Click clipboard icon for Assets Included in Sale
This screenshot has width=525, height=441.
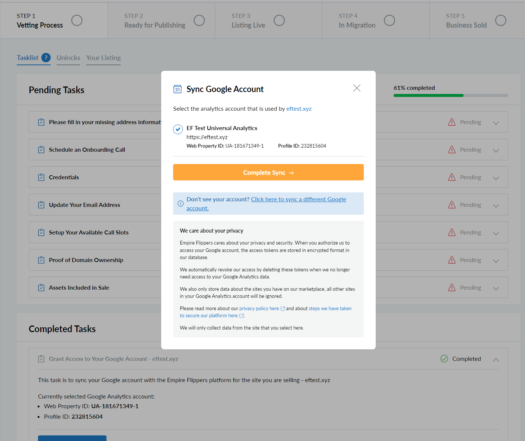(41, 287)
